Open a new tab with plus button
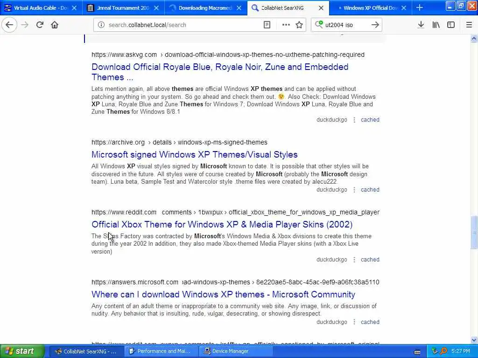Viewport: 478px width, 358px height. [420, 7]
